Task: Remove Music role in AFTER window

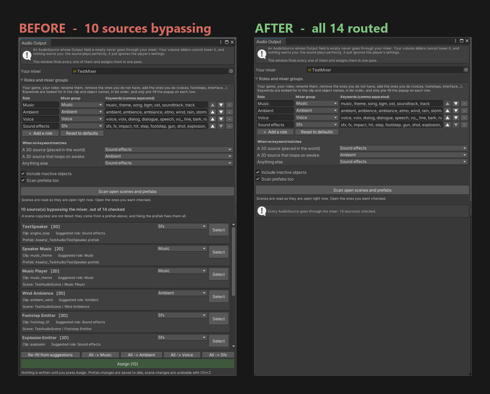Action: tap(464, 103)
